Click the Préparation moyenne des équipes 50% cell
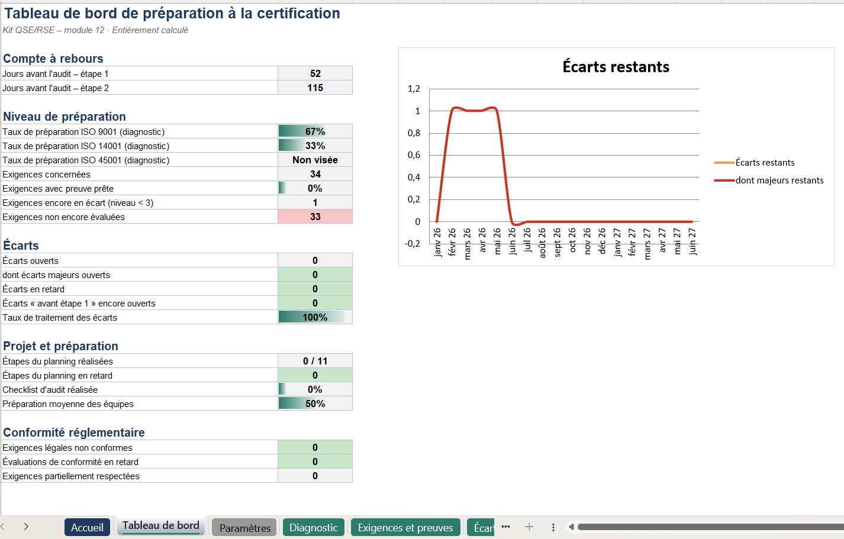The image size is (844, 539). (x=315, y=404)
